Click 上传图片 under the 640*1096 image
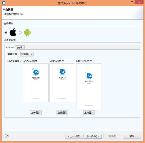This screenshot has height=143, width=145. [89, 113]
